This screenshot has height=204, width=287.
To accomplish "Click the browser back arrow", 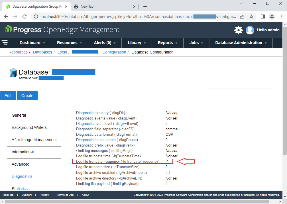I will tap(6, 17).
